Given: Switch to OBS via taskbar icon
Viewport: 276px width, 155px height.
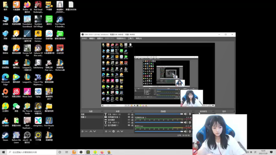Looking at the screenshot, I should click(x=81, y=152).
